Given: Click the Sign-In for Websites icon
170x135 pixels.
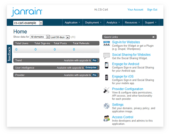Looking at the screenshot, I should [x=106, y=43].
